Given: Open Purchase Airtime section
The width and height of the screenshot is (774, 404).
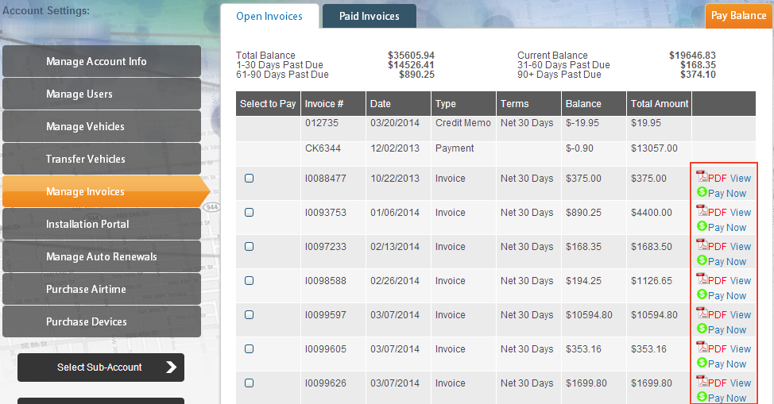Looking at the screenshot, I should pyautogui.click(x=102, y=289).
